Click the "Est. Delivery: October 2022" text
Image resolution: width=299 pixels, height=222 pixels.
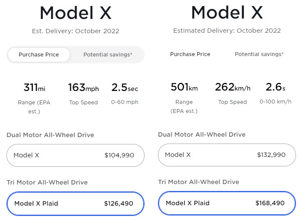(76, 31)
